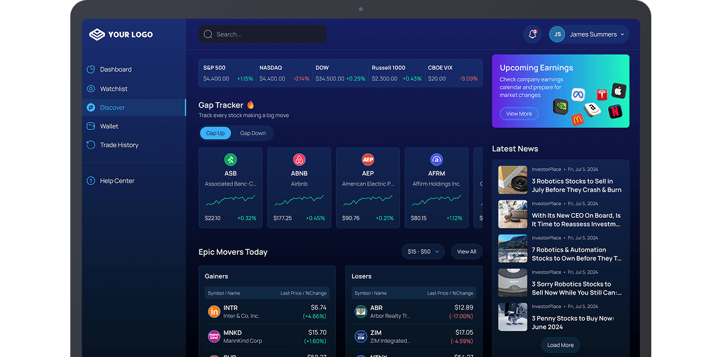Image resolution: width=722 pixels, height=357 pixels.
Task: Click ABR change (-17.00%)
Action: click(x=461, y=316)
